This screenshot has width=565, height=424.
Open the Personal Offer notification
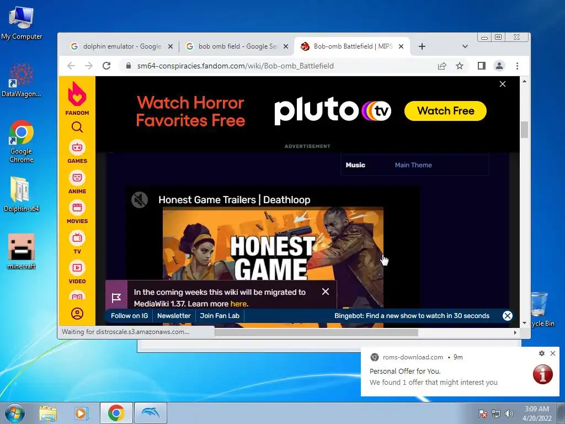point(460,372)
